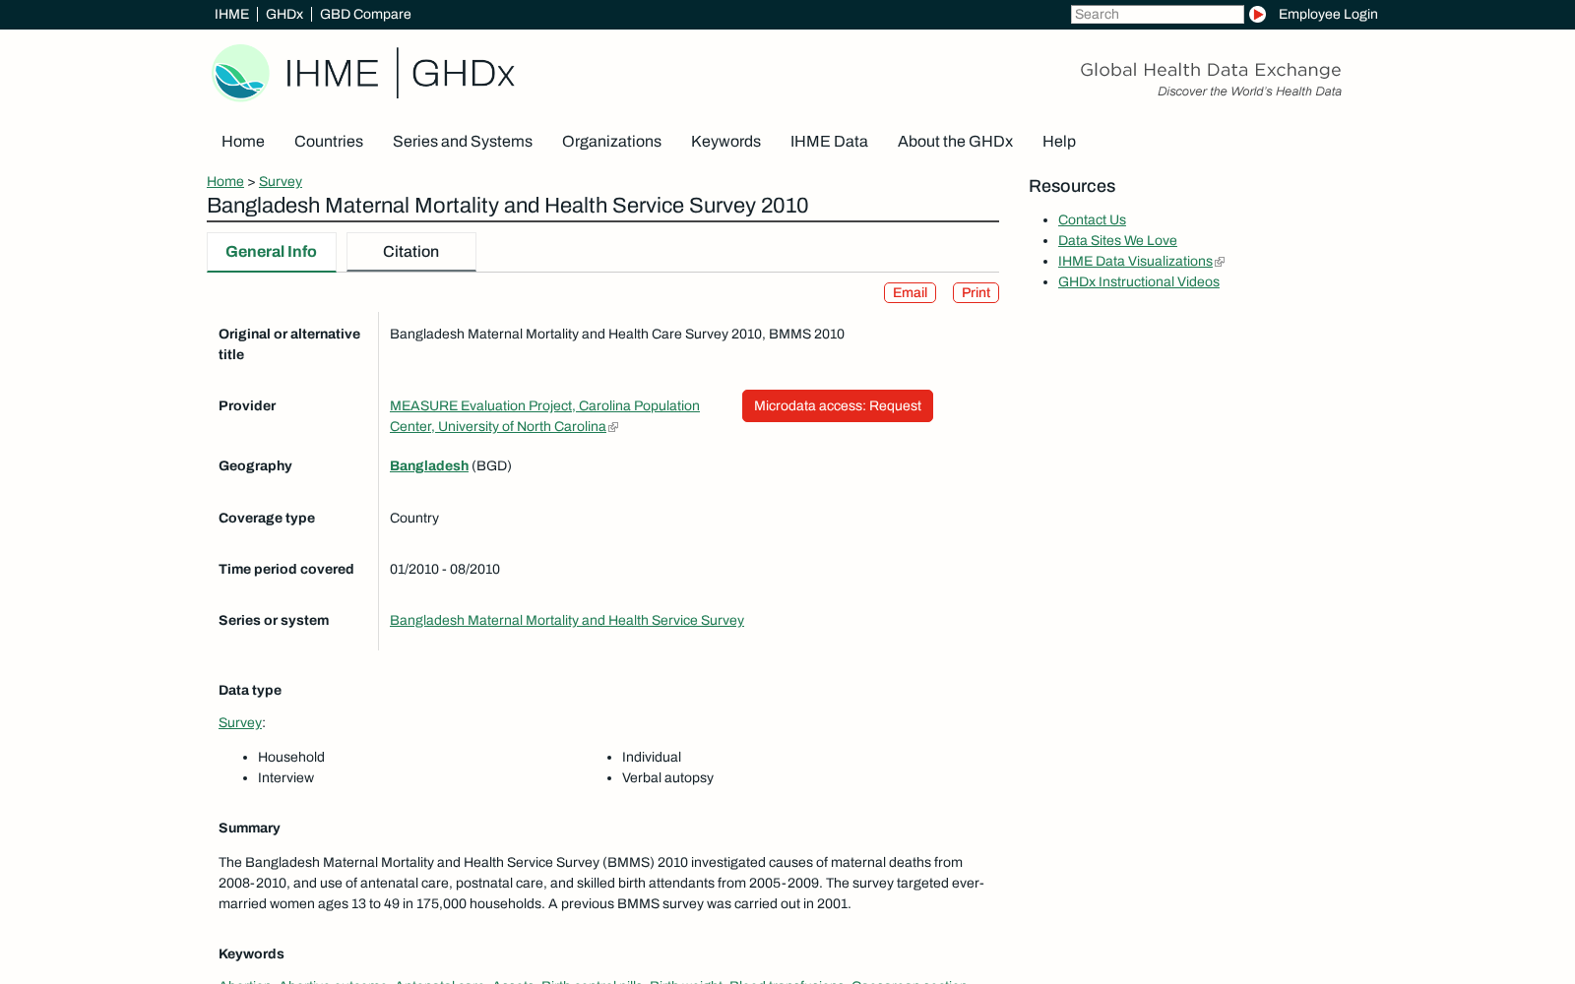Click Home breadcrumb link

225,181
